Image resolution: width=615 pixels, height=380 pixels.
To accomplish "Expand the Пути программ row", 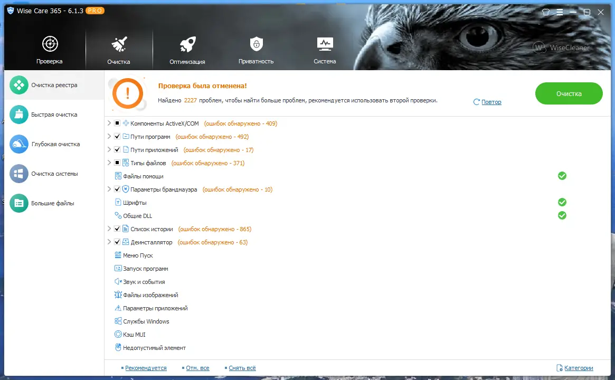I will [x=109, y=136].
